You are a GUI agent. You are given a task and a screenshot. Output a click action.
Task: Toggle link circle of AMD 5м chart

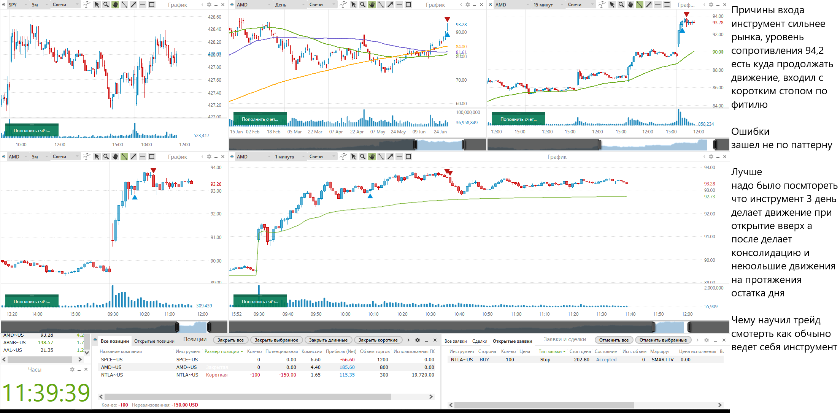click(x=4, y=157)
